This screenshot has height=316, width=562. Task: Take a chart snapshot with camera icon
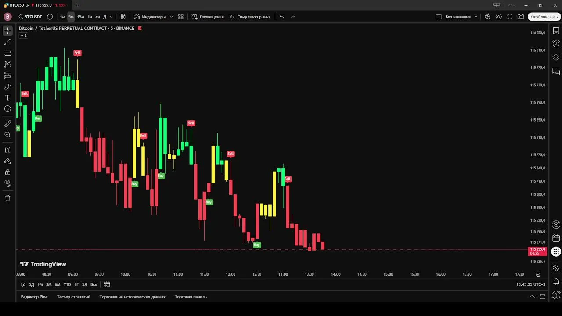(x=521, y=17)
